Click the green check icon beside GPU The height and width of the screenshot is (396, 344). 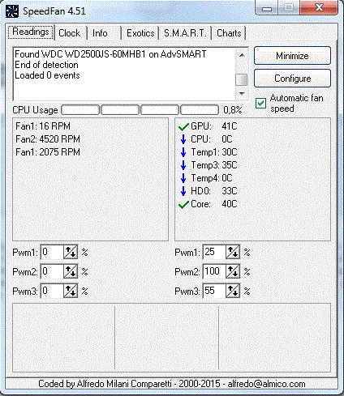(x=183, y=126)
